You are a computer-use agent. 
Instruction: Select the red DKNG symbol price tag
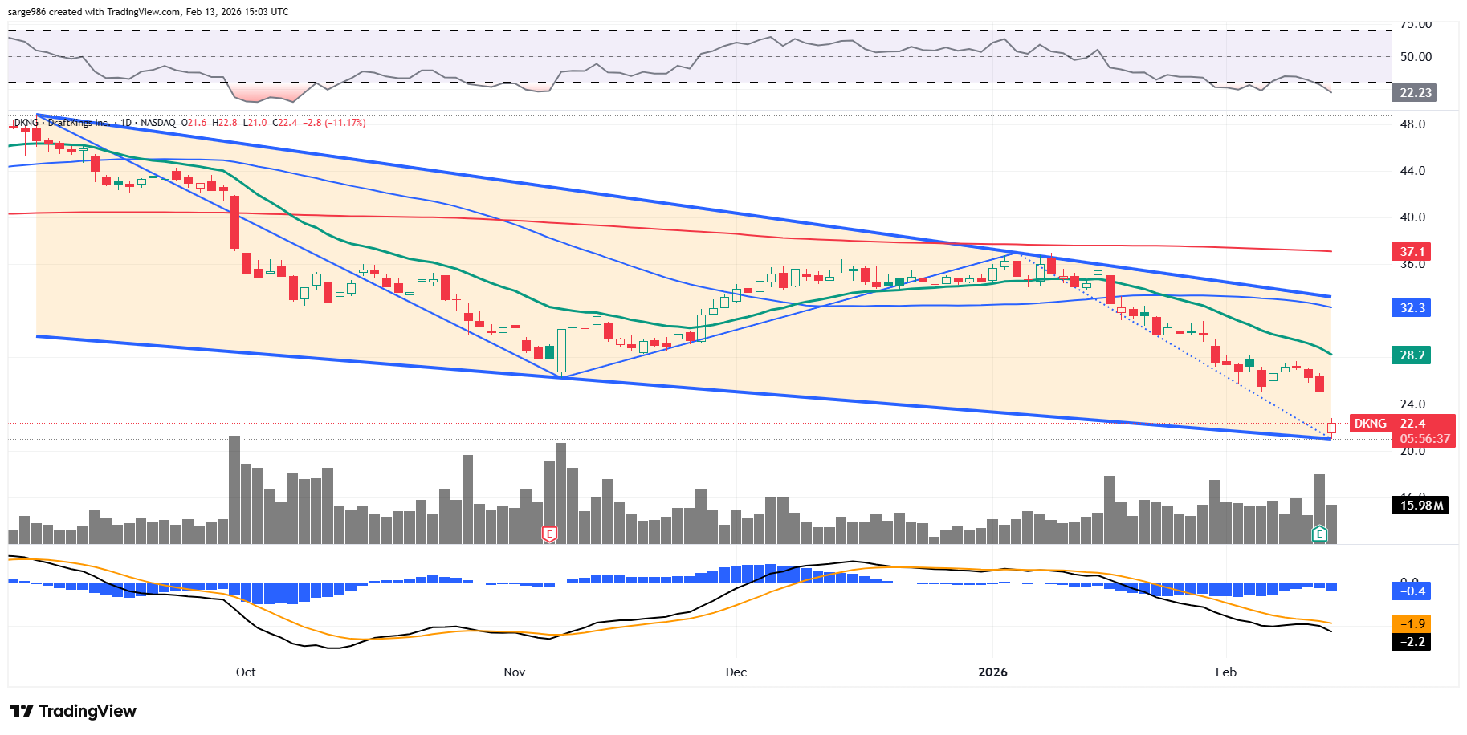tap(1370, 424)
